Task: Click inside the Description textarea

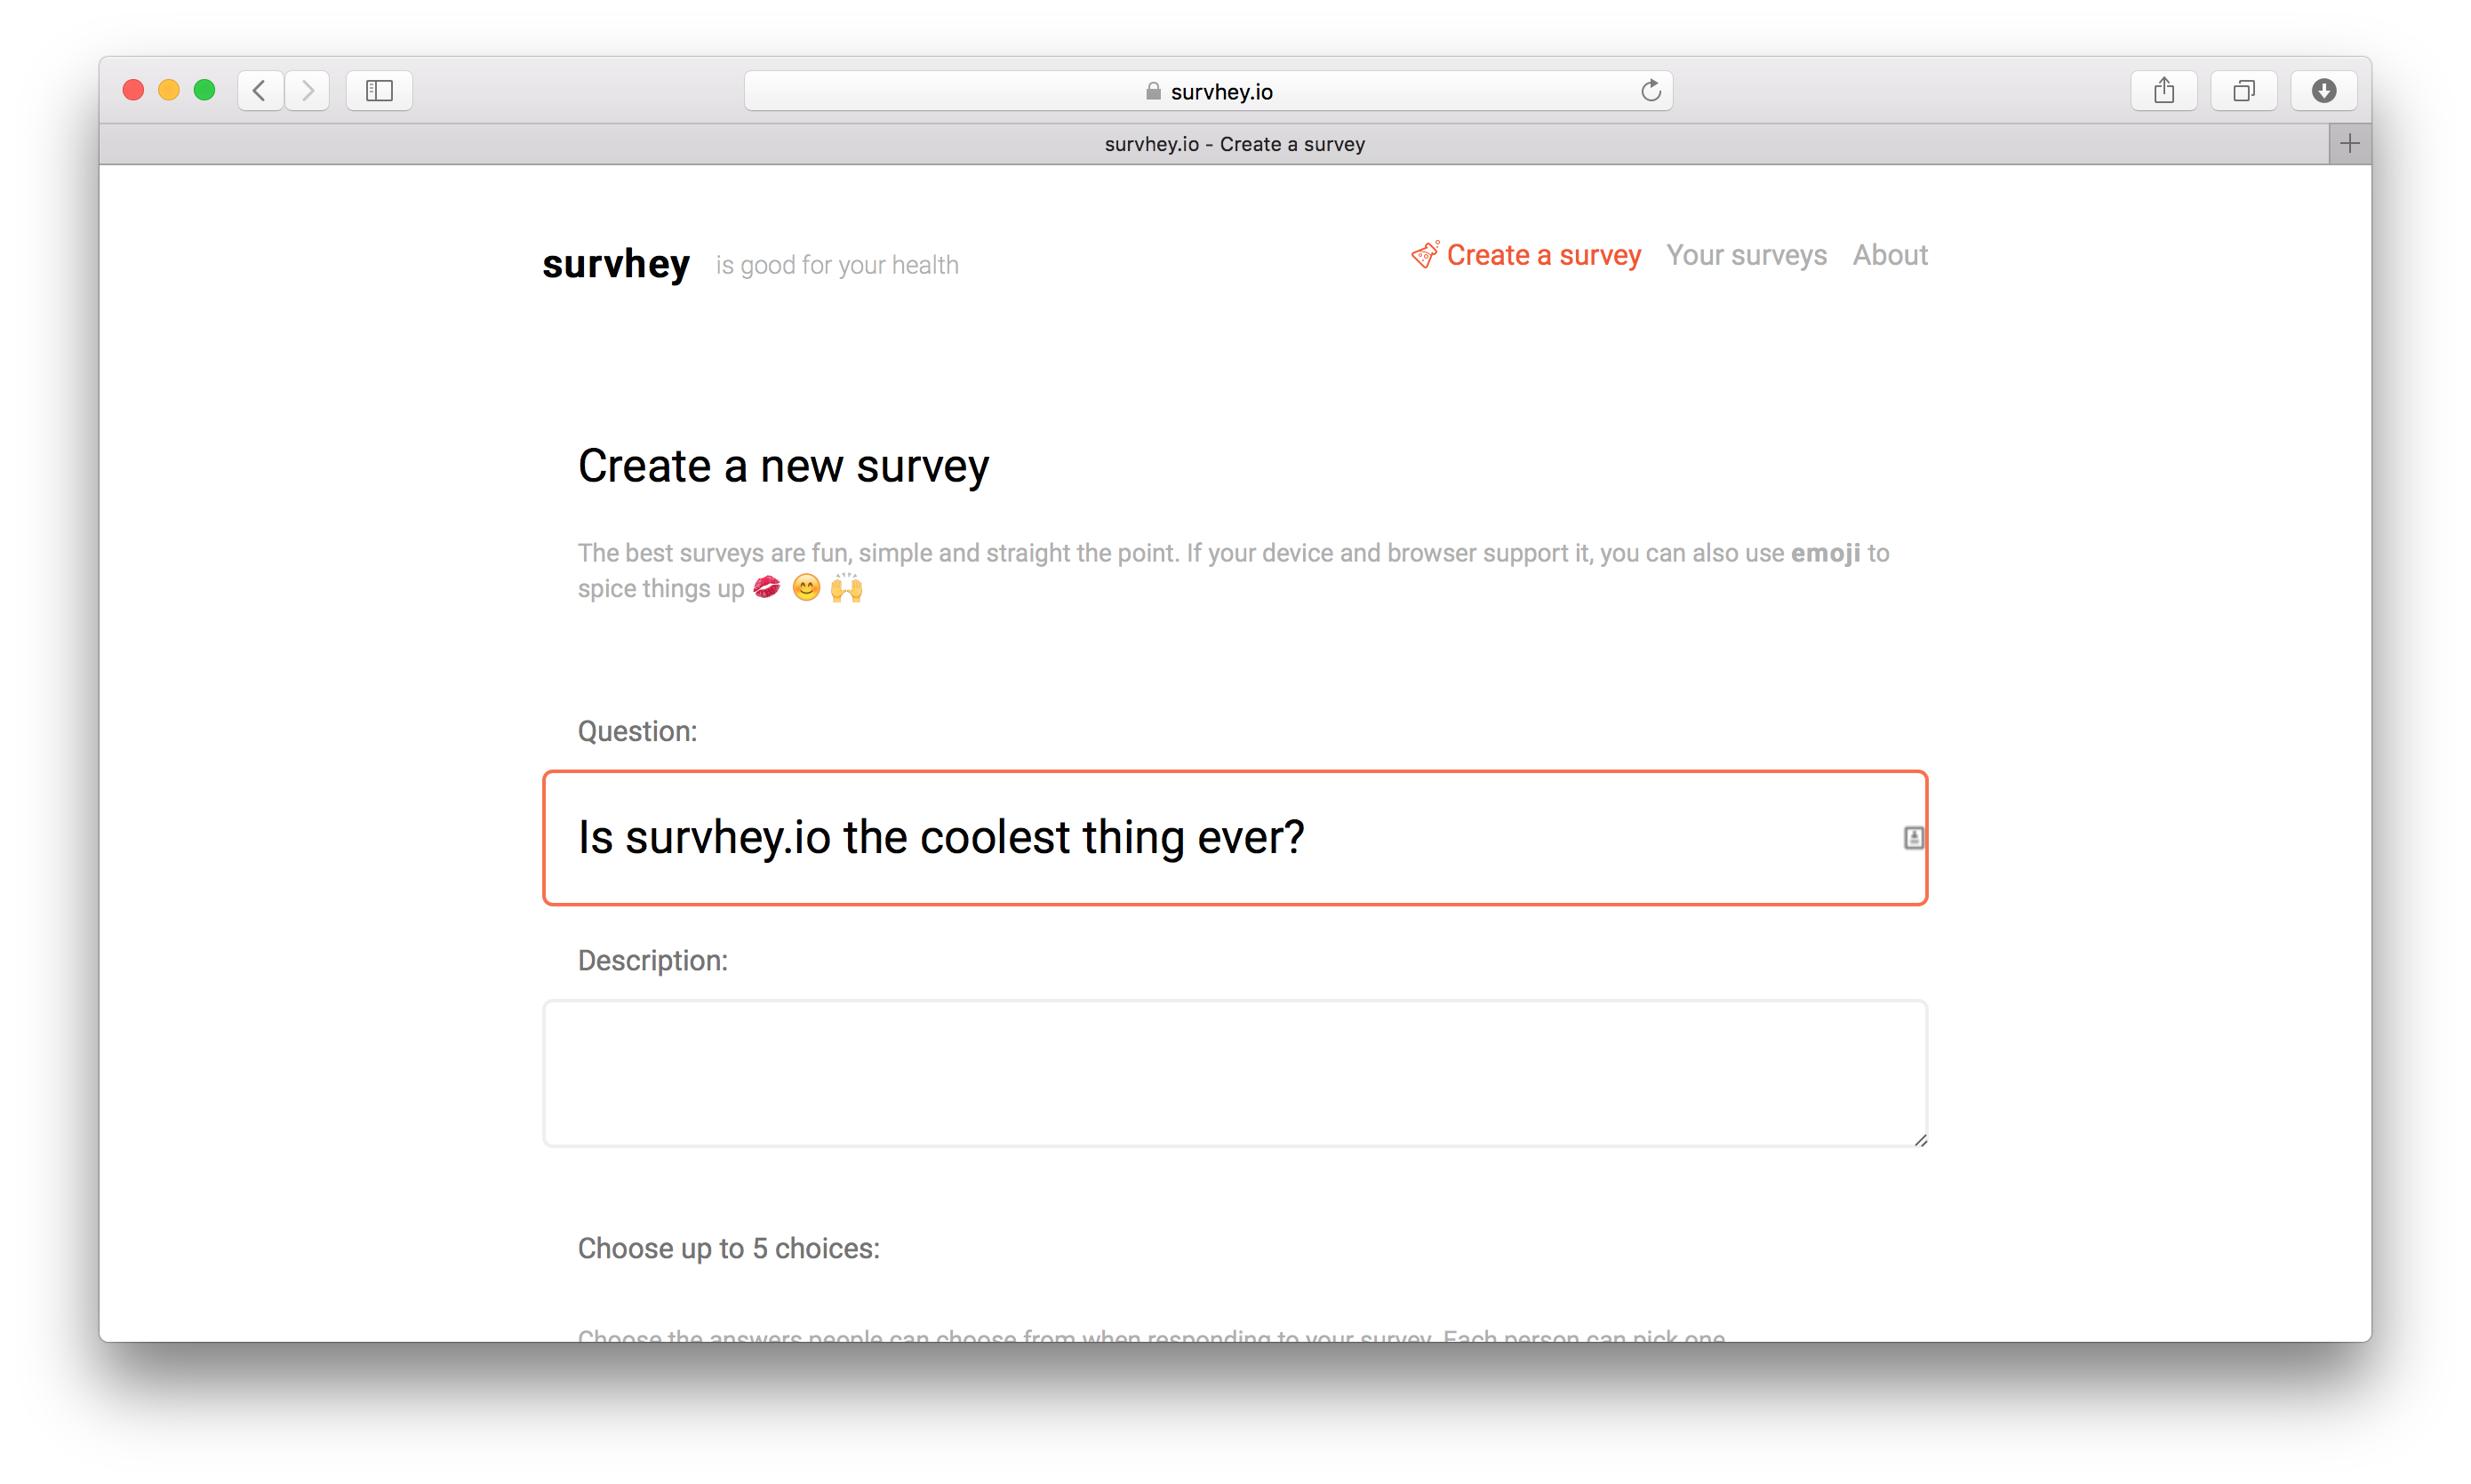Action: (1234, 1073)
